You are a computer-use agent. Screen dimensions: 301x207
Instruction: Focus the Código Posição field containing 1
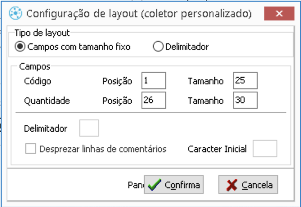[x=153, y=81]
